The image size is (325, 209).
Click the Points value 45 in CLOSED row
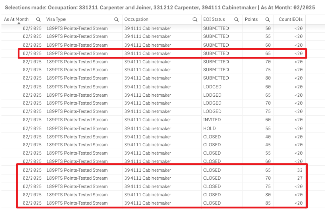pos(267,145)
